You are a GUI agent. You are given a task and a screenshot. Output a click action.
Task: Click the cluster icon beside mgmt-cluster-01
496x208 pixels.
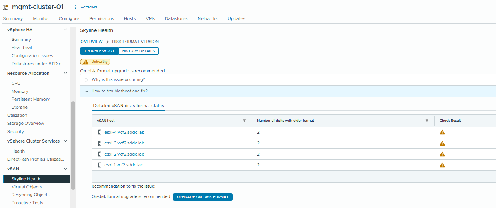[x=6, y=7]
